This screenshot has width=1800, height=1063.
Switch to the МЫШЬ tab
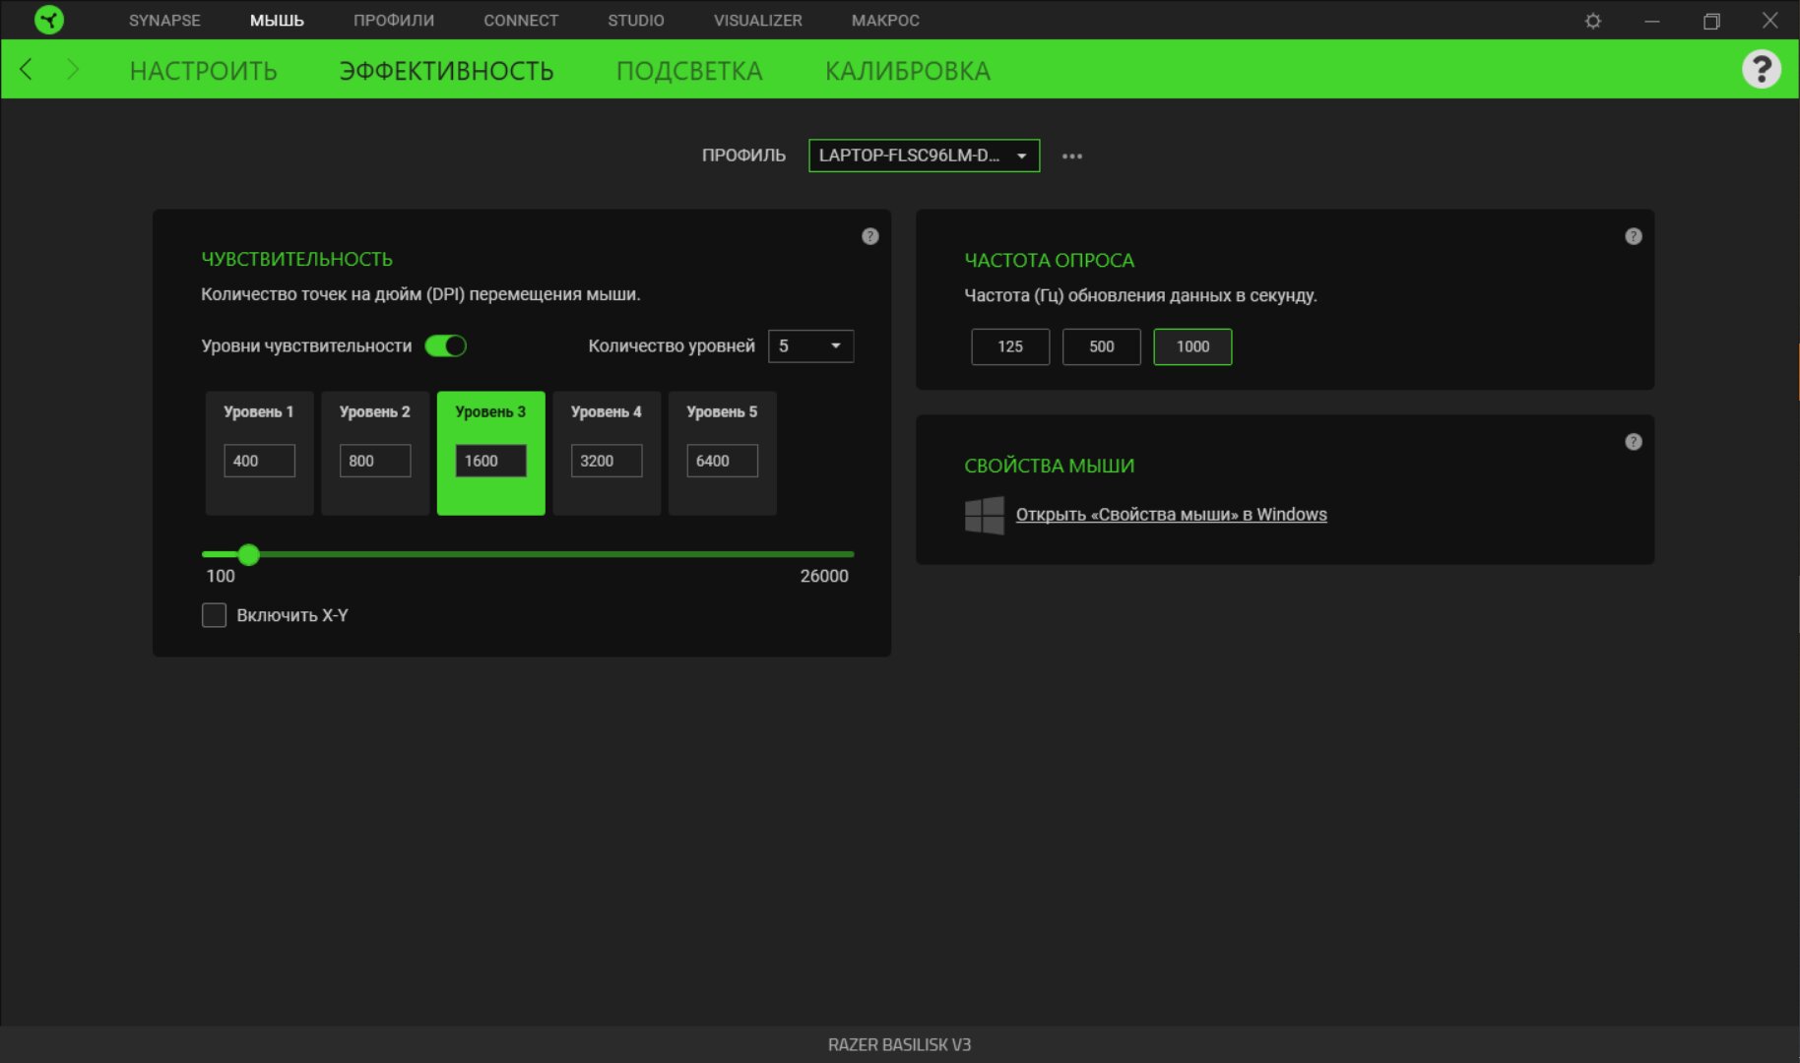coord(277,20)
